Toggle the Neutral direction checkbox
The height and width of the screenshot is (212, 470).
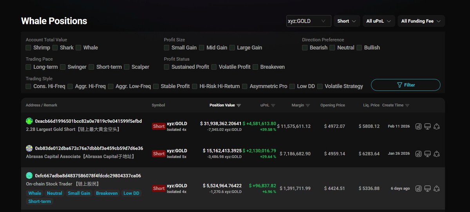(x=332, y=47)
